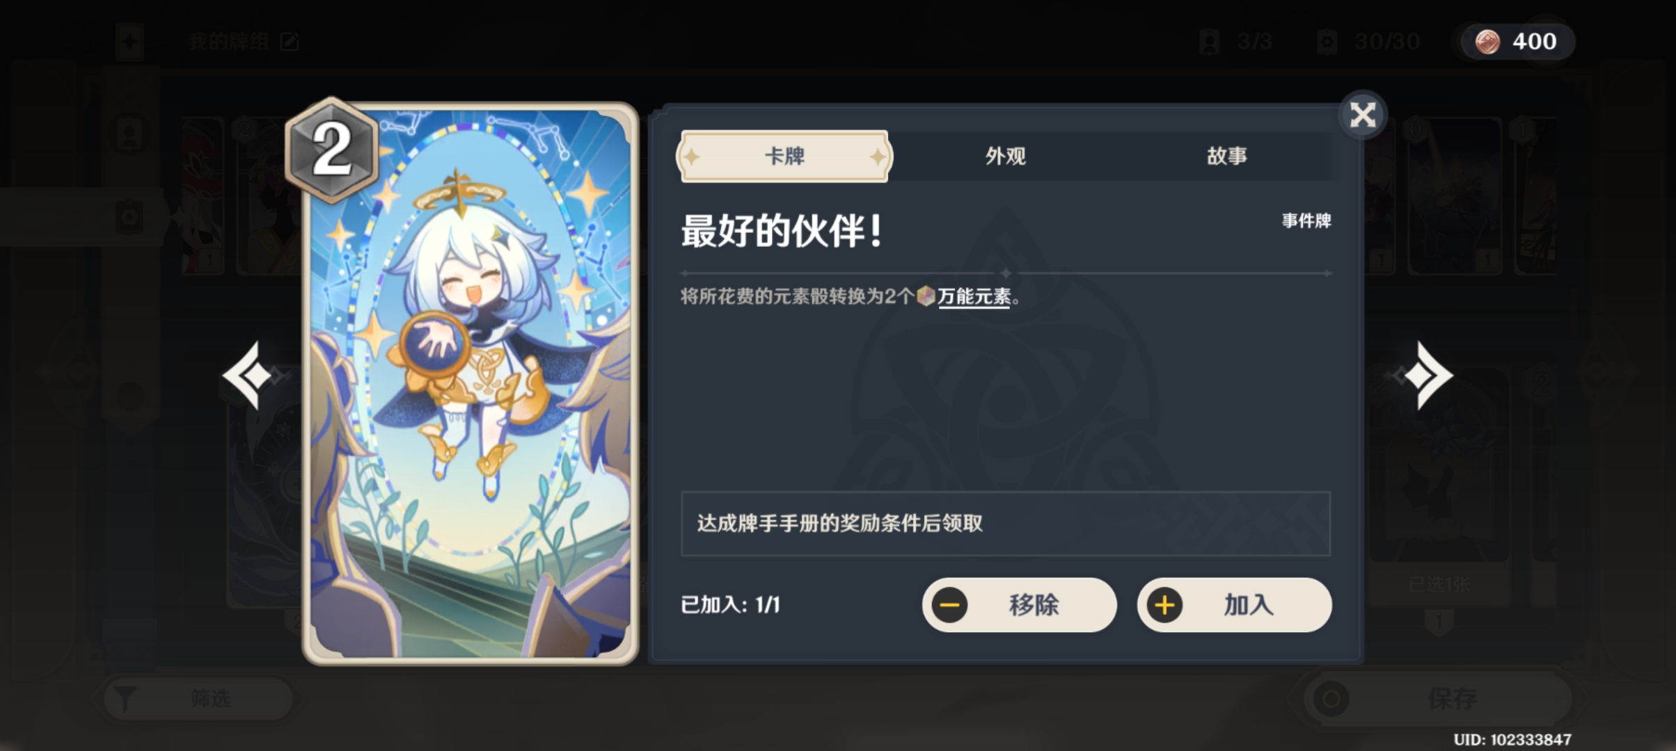Click the 达成牌手手册 obtain condition box
This screenshot has height=751, width=1676.
point(1006,524)
